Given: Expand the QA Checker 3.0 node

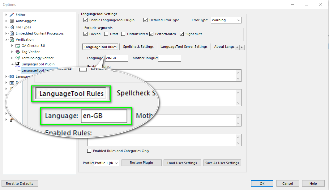Looking at the screenshot, I should tap(12, 46).
